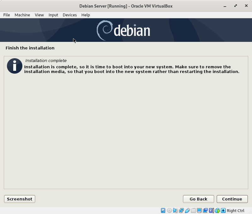Image resolution: width=252 pixels, height=214 pixels.
Task: Click the 'Right Ctrl' host key label
Action: point(235,211)
